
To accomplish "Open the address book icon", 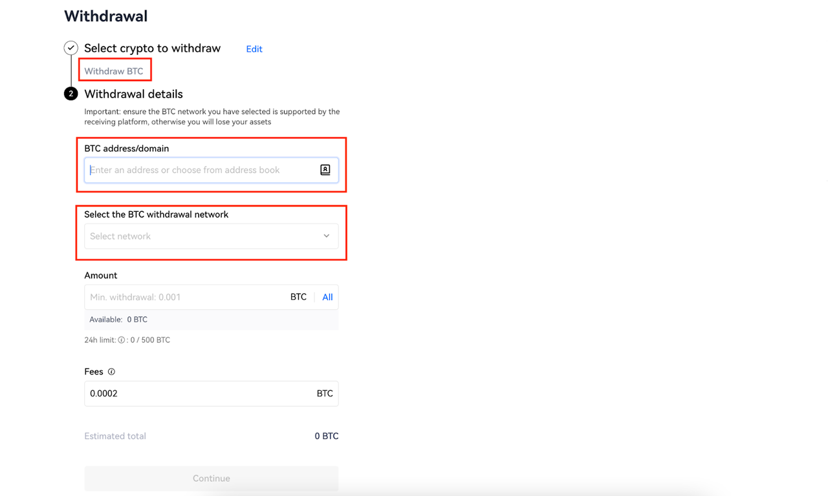I will pyautogui.click(x=325, y=170).
